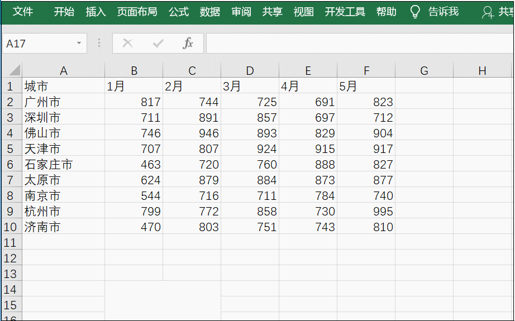Select column H header
This screenshot has width=515, height=321.
coord(482,70)
